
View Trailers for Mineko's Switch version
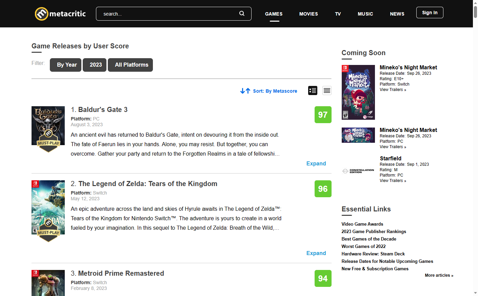(393, 90)
